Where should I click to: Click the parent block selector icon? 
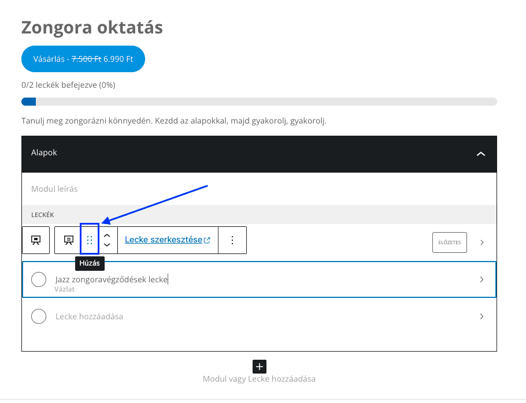tap(36, 240)
